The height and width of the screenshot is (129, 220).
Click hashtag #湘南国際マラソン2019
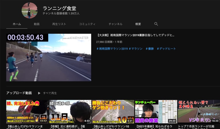pos(112,49)
